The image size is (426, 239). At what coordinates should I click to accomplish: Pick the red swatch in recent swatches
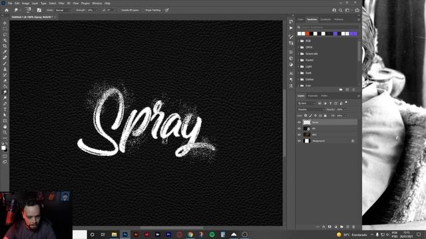tap(308, 34)
